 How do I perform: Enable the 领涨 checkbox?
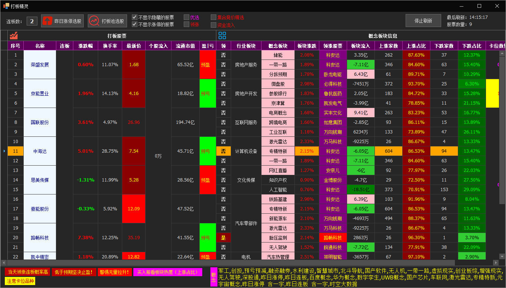coord(186,24)
